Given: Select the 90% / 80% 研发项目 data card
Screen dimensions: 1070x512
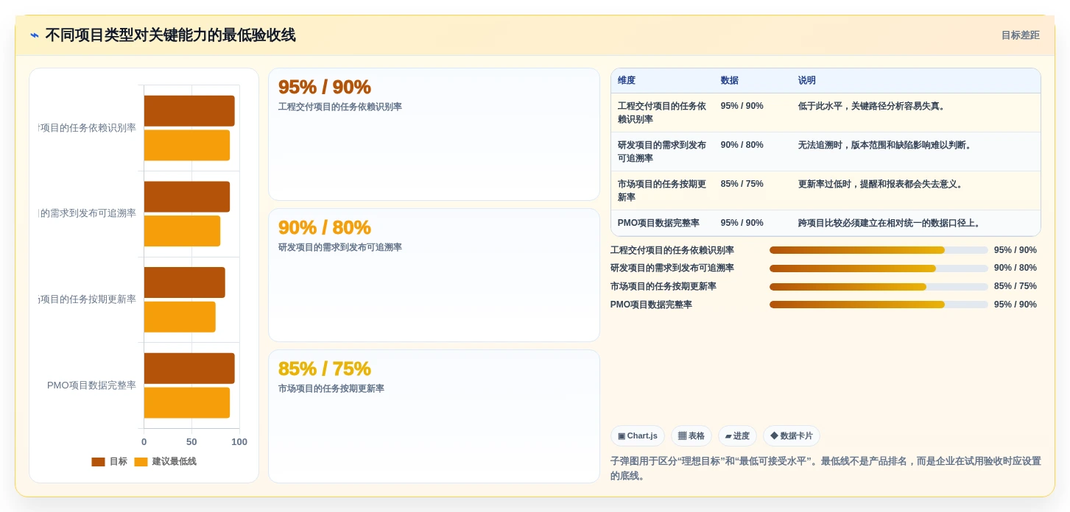Looking at the screenshot, I should 434,275.
